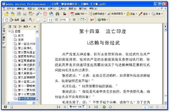
Task: Open the 窗口 menu
Action: pyautogui.click(x=83, y=8)
